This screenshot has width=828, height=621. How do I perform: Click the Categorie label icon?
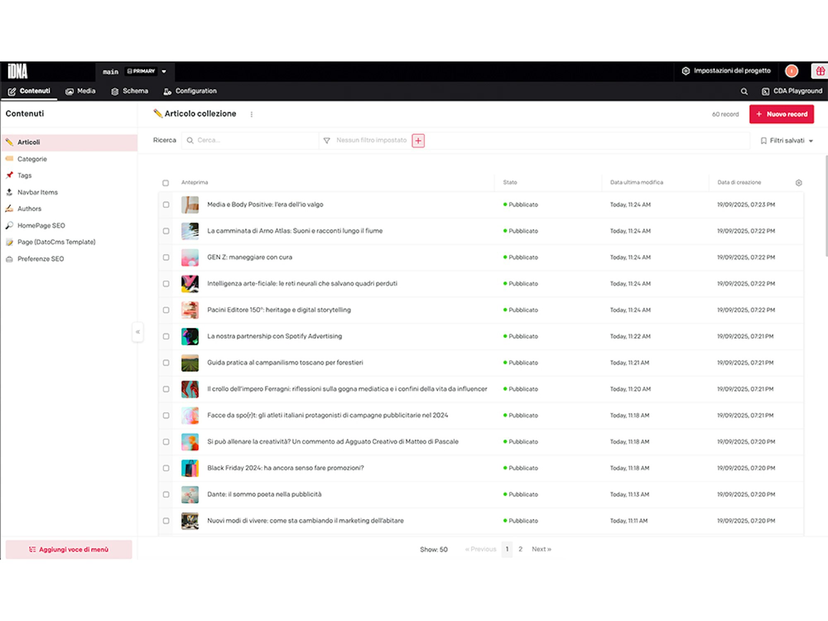(10, 159)
